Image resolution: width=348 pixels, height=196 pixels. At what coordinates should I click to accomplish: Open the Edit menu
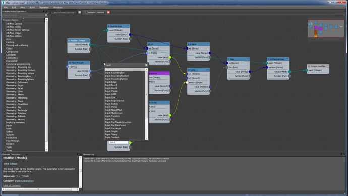pos(14,8)
